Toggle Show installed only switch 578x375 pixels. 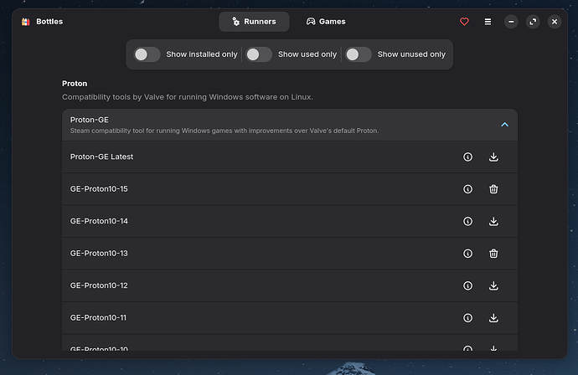click(x=147, y=54)
